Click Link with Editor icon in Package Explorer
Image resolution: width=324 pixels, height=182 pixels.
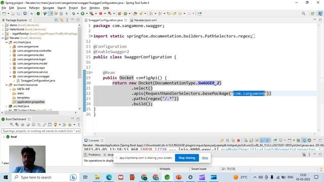(62, 20)
